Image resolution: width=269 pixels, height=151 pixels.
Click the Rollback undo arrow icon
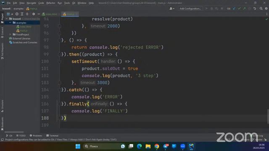[x=255, y=8]
